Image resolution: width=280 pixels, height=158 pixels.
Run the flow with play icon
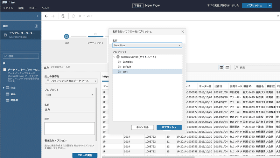click(x=80, y=16)
